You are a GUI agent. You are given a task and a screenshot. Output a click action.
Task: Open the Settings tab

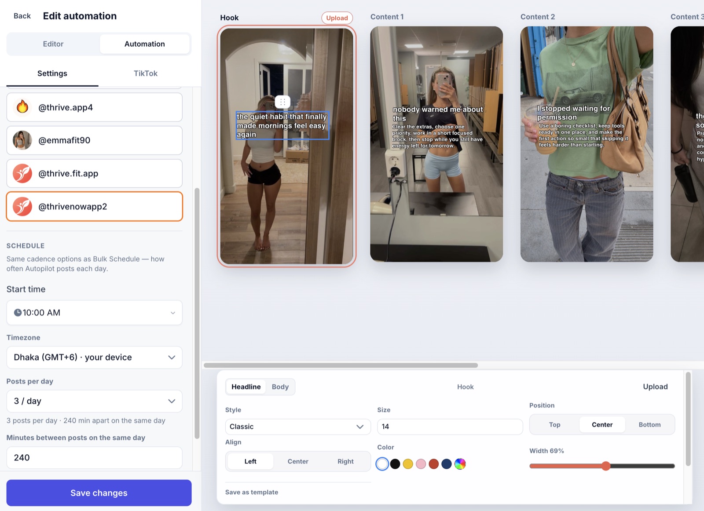[x=52, y=73]
